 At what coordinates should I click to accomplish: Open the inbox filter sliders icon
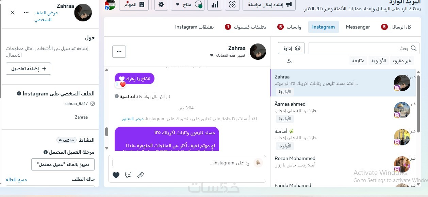(290, 61)
